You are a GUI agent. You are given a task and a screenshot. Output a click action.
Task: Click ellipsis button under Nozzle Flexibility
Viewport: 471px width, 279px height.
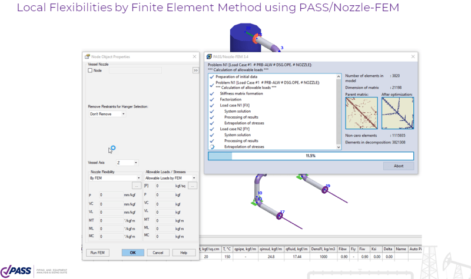[137, 186]
